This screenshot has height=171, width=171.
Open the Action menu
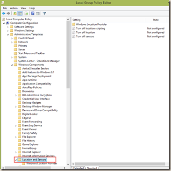pyautogui.click(x=14, y=8)
